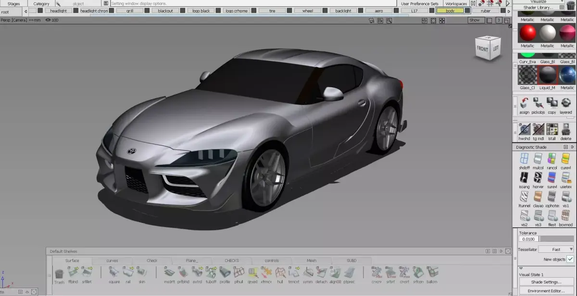Apply the isoang iso-angle diagnostic shade
This screenshot has height=296, width=577.
(524, 180)
